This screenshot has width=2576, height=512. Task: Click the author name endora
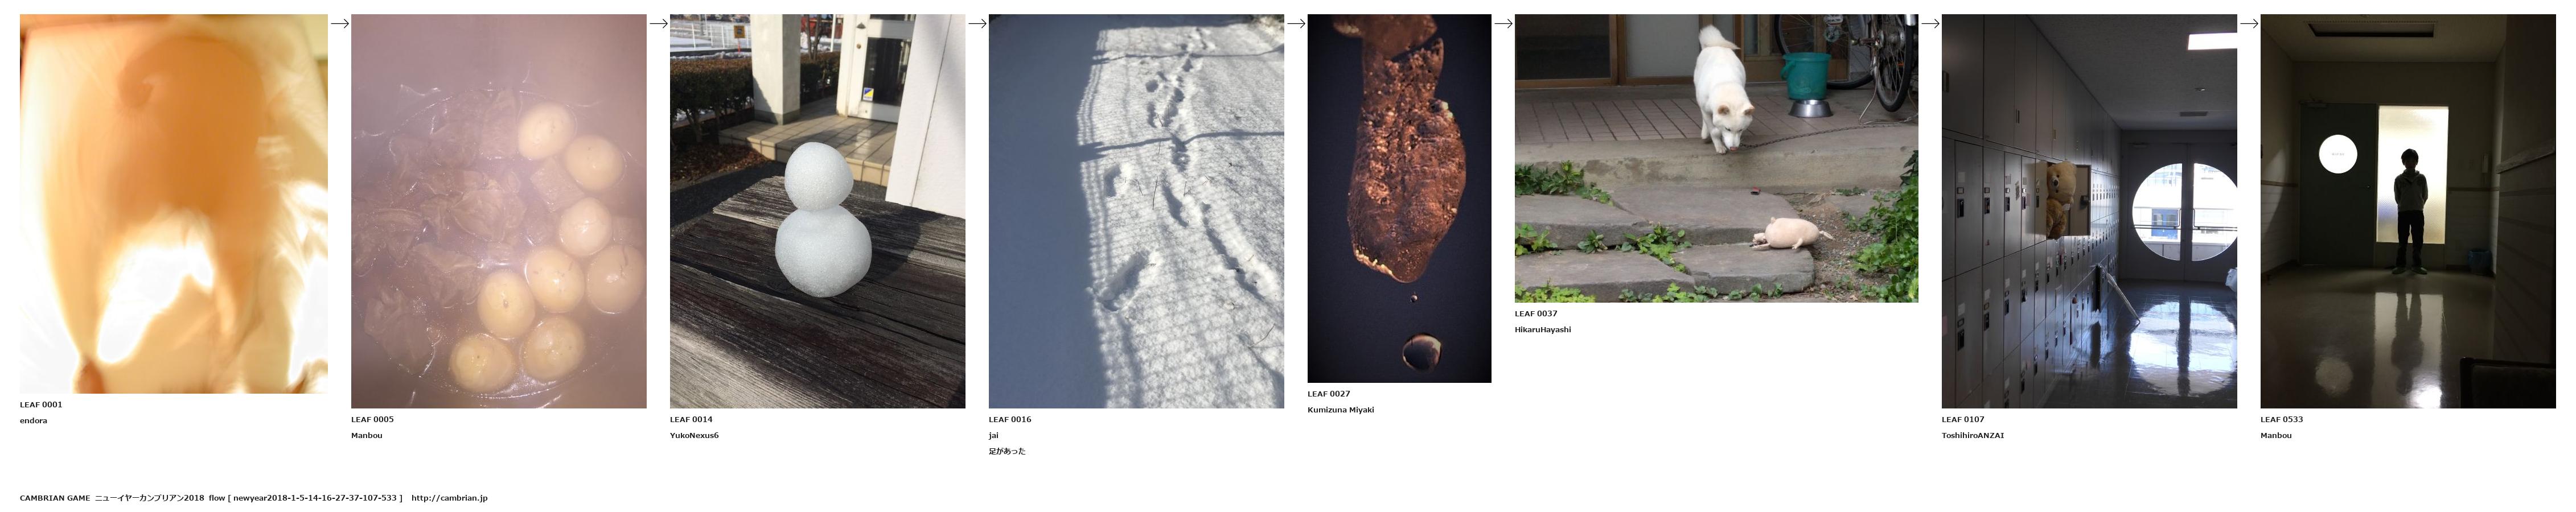pyautogui.click(x=34, y=421)
